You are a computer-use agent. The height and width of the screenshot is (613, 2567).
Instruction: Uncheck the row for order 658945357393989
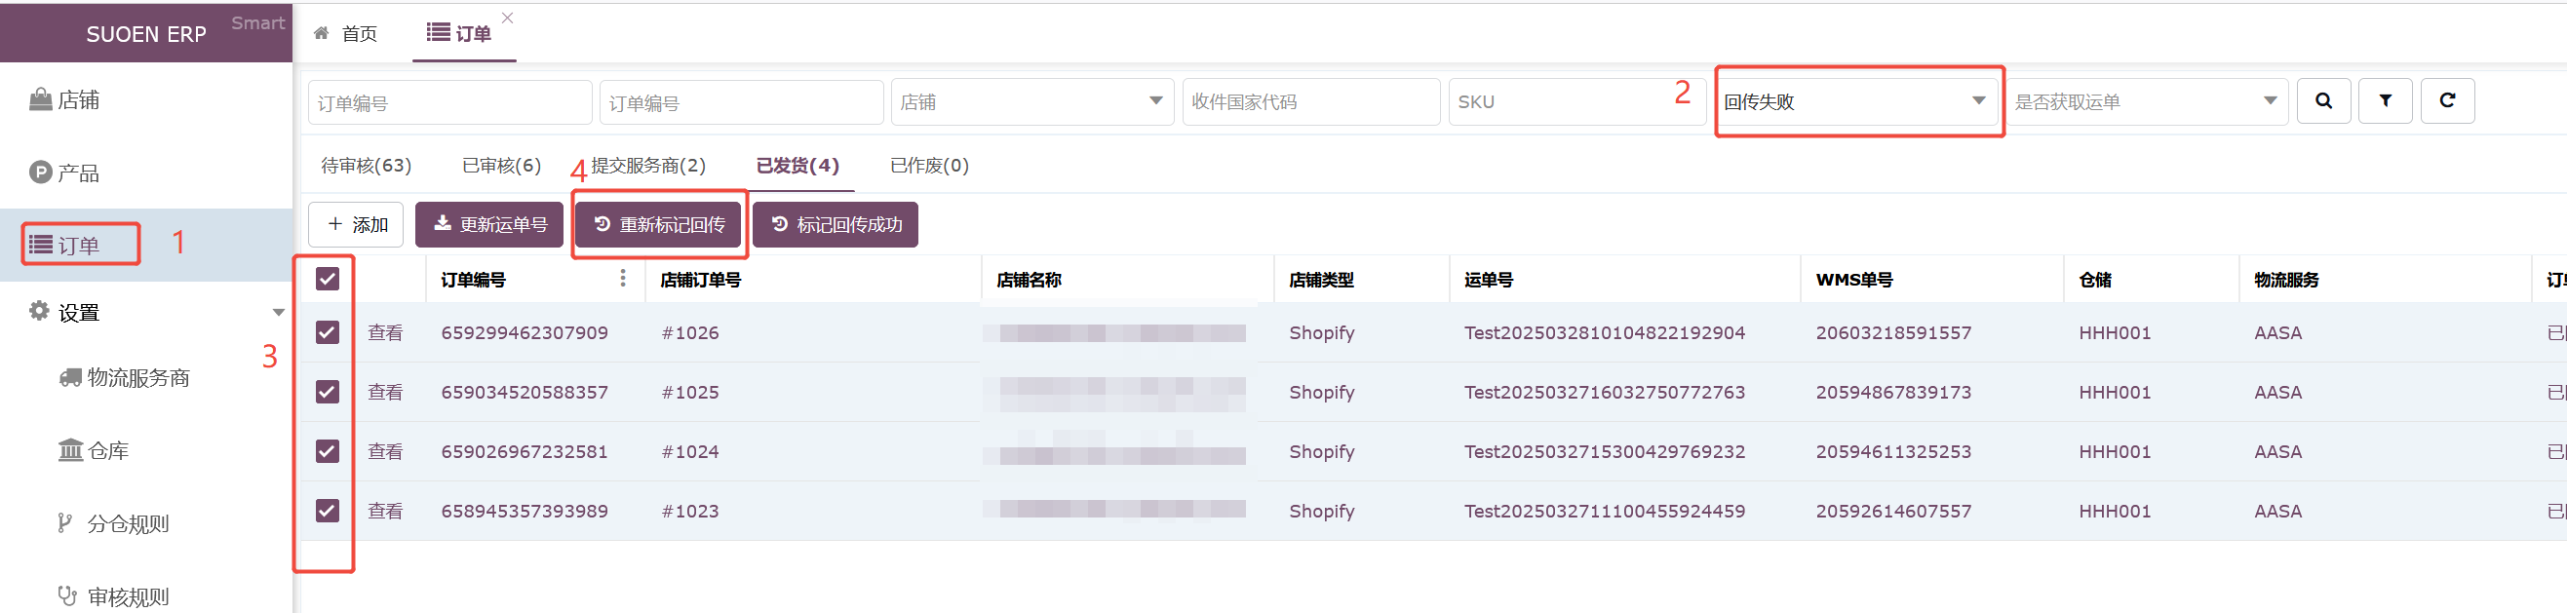327,511
